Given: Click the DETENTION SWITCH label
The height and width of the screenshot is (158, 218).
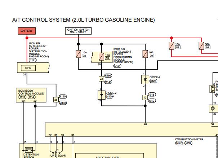Looking at the screenshot, I should (31, 156).
